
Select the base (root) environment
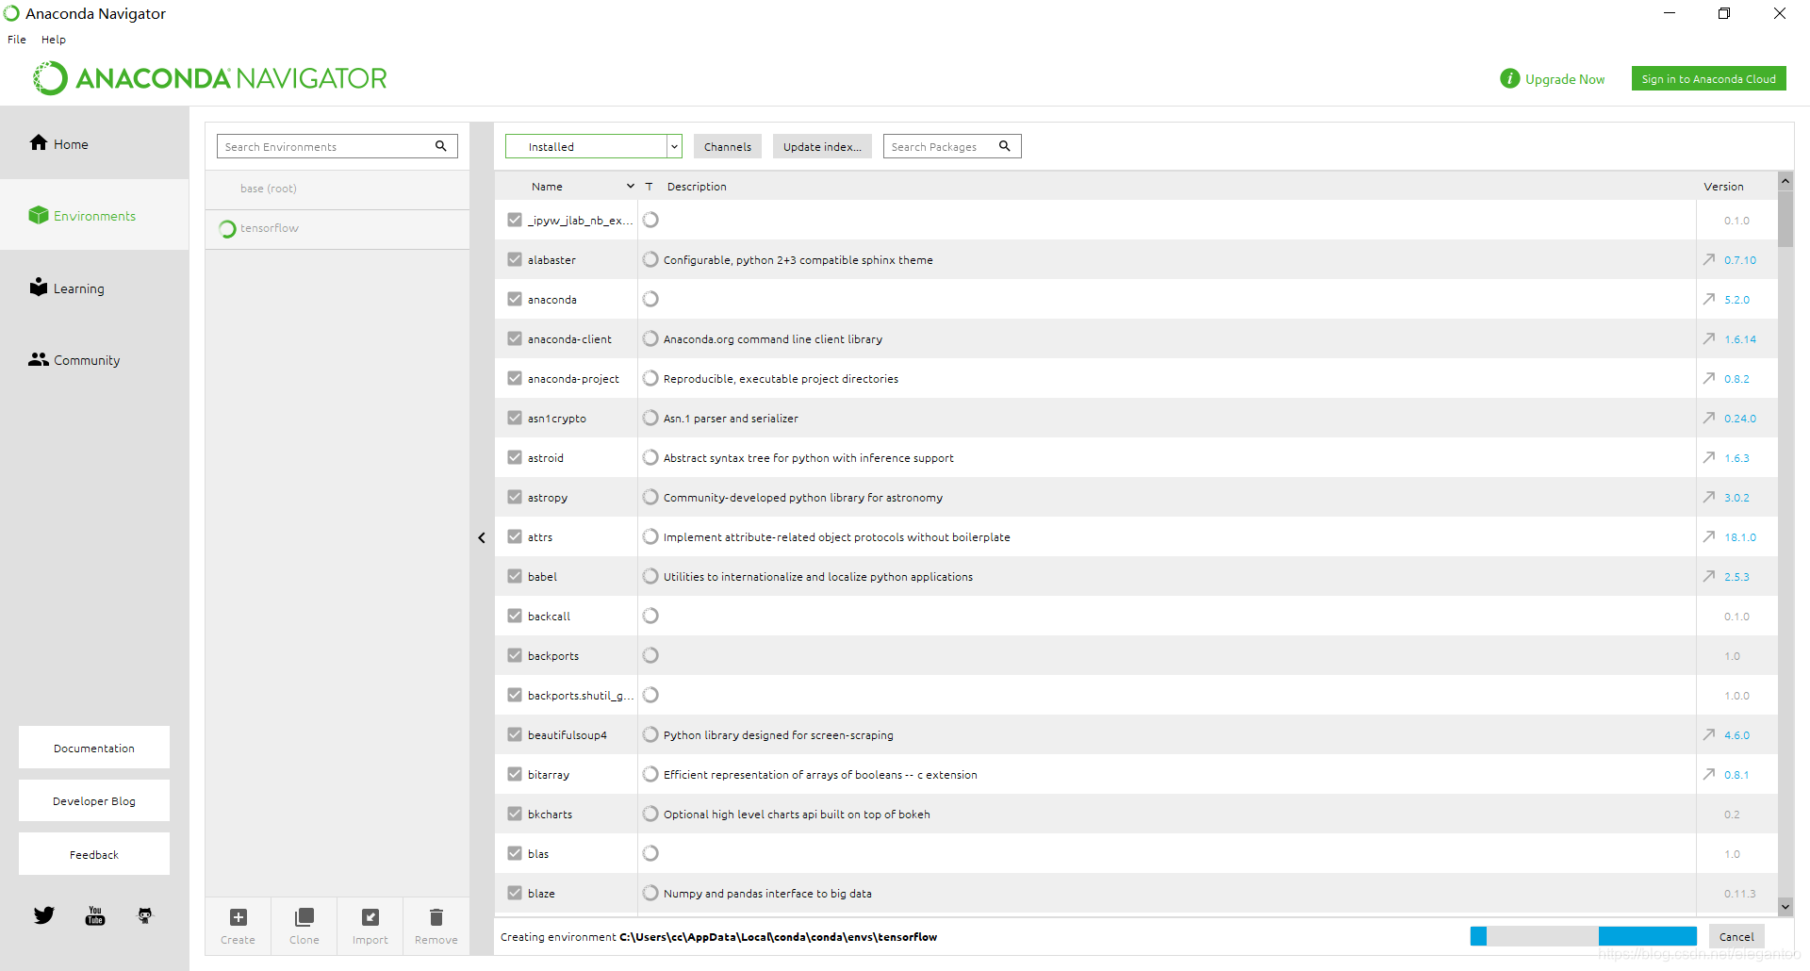[337, 189]
